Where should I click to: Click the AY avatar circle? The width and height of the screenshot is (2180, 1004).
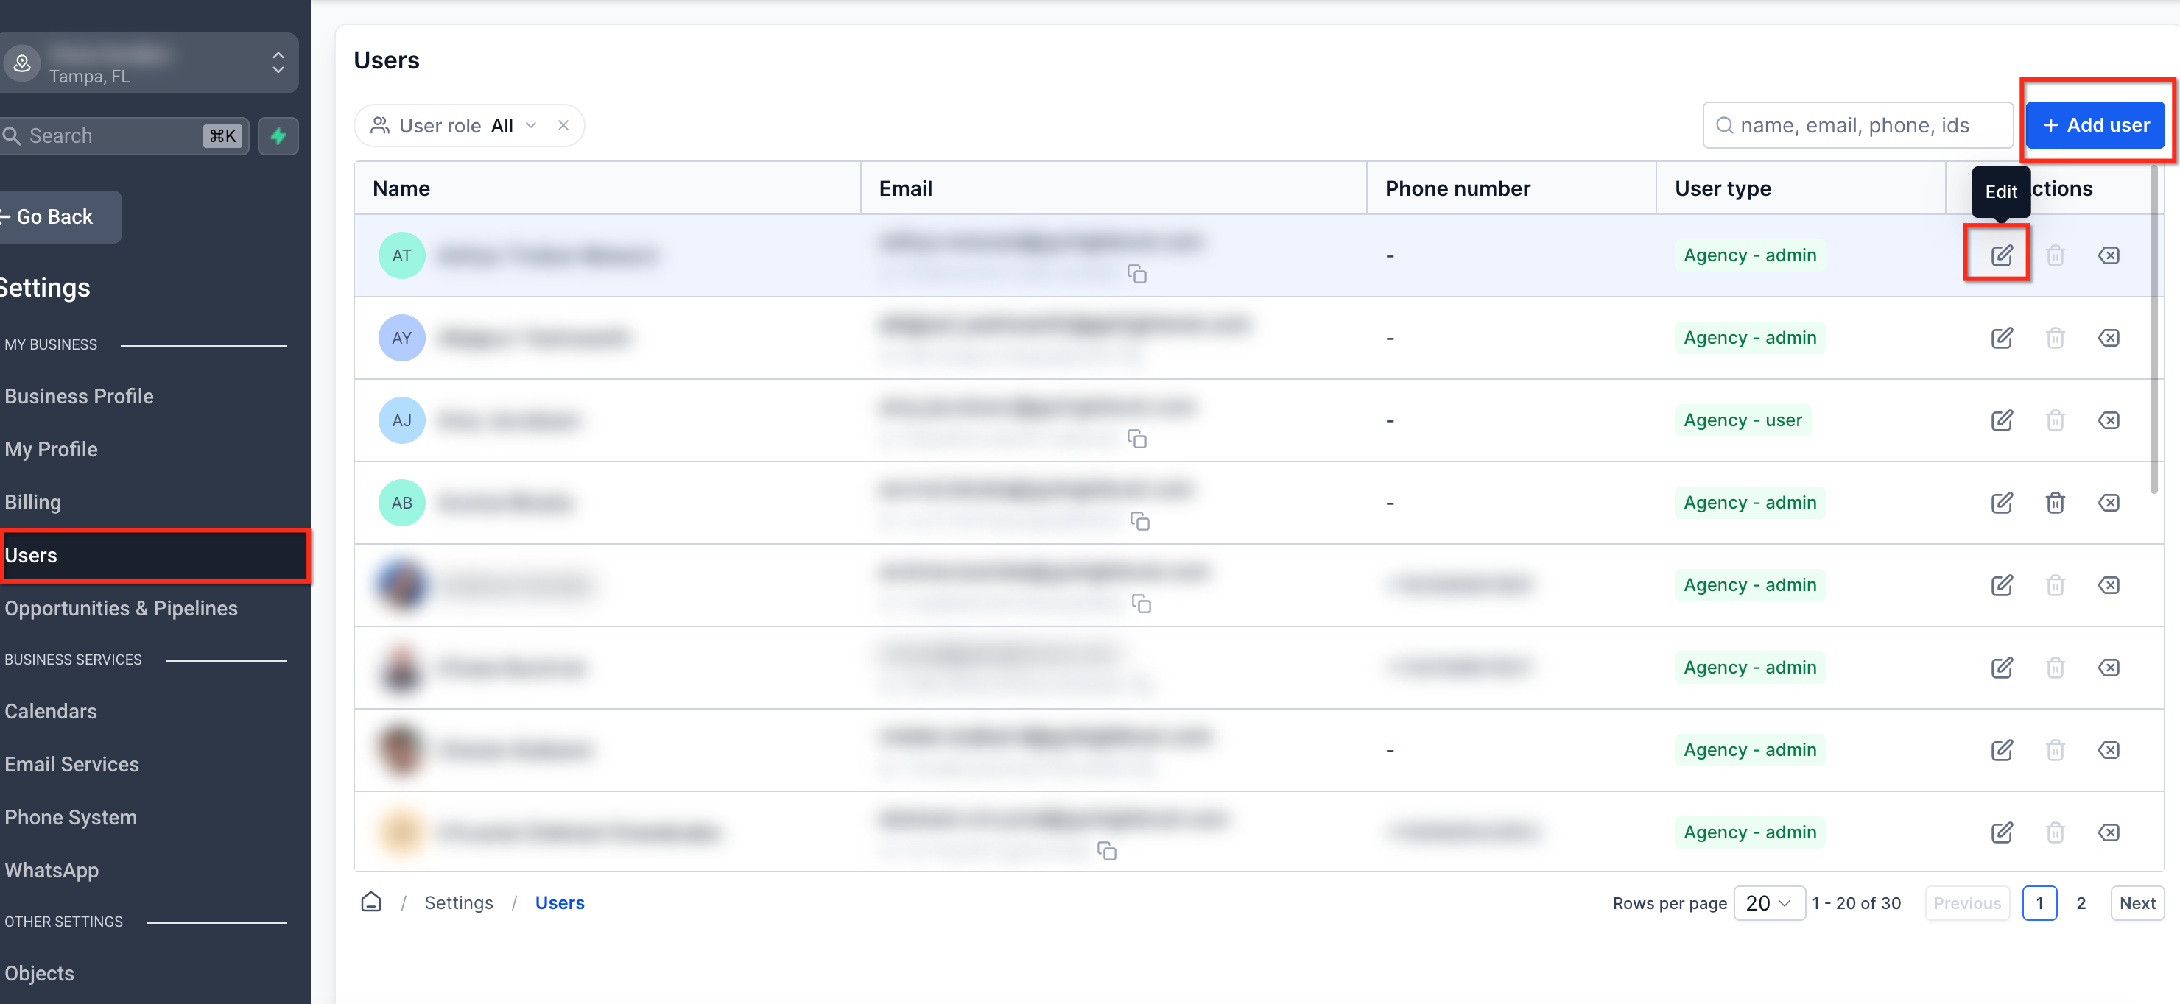click(x=401, y=337)
